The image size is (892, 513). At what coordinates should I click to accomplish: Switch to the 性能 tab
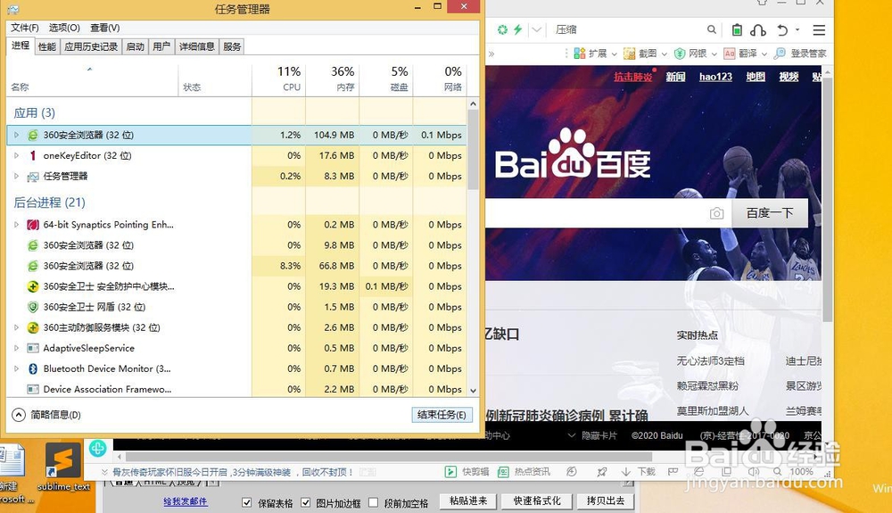[46, 46]
